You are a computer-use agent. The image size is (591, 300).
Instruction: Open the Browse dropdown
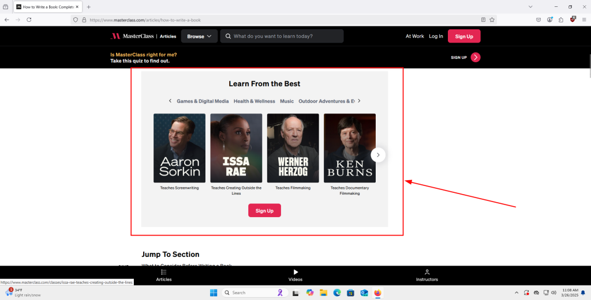199,36
